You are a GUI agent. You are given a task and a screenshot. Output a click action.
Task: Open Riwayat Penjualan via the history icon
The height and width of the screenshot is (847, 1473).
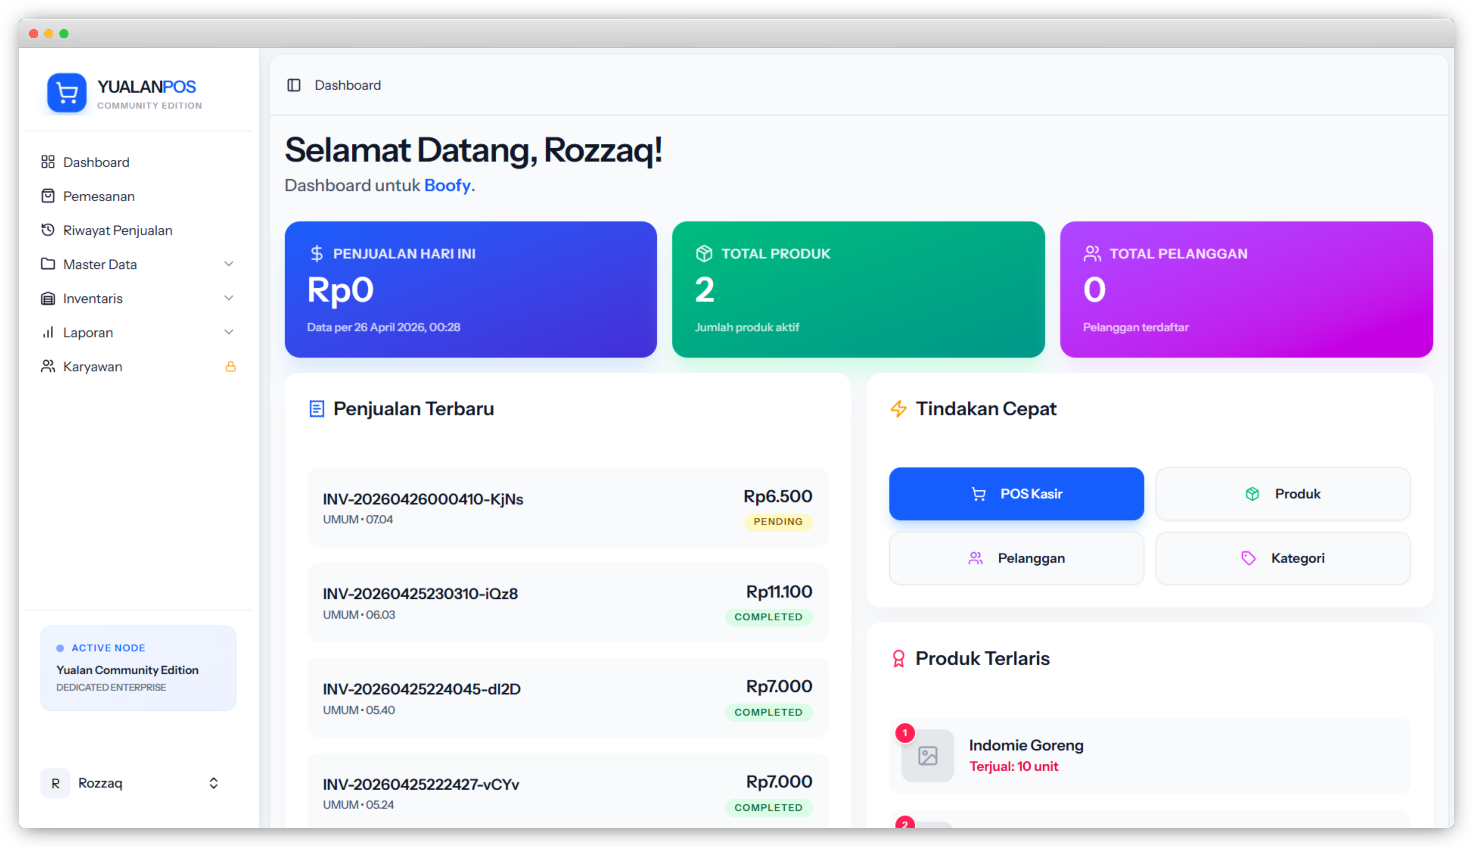click(x=48, y=230)
